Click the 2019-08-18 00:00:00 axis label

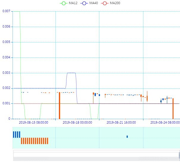pos(77,122)
